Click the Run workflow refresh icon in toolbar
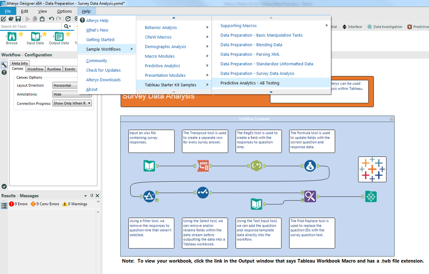Image resolution: width=429 pixels, height=274 pixels. 67,18
